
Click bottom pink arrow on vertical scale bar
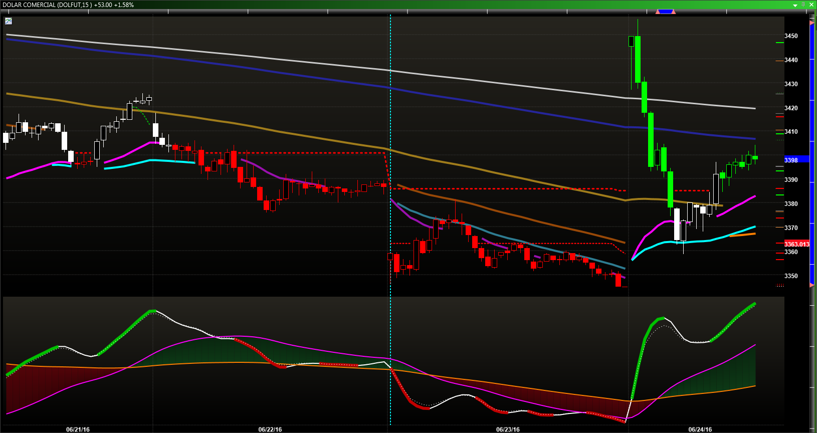(x=812, y=285)
